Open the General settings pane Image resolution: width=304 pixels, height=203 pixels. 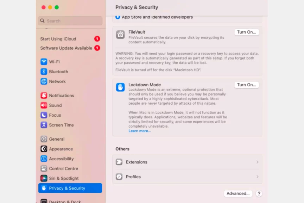57,139
